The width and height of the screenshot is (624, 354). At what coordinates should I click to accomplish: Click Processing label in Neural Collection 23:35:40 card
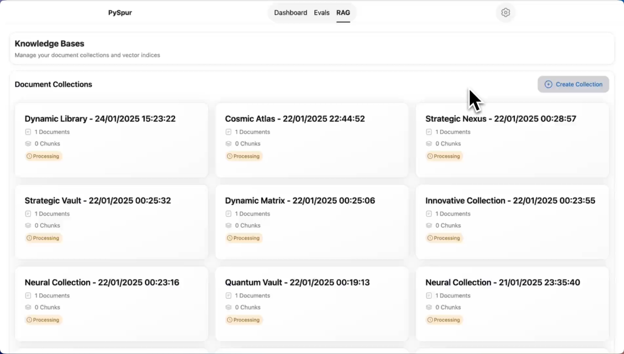click(x=447, y=320)
